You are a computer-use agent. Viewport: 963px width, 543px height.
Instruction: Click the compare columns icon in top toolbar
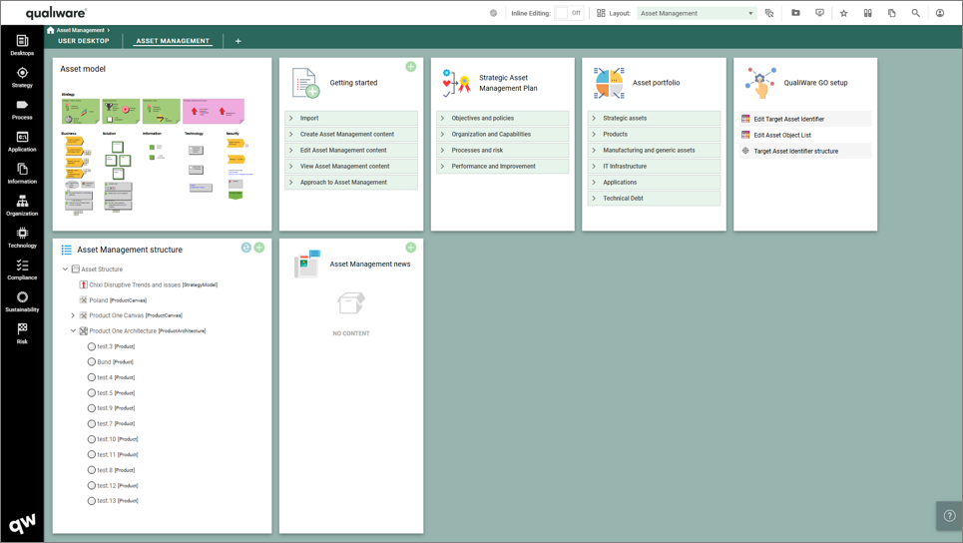868,13
